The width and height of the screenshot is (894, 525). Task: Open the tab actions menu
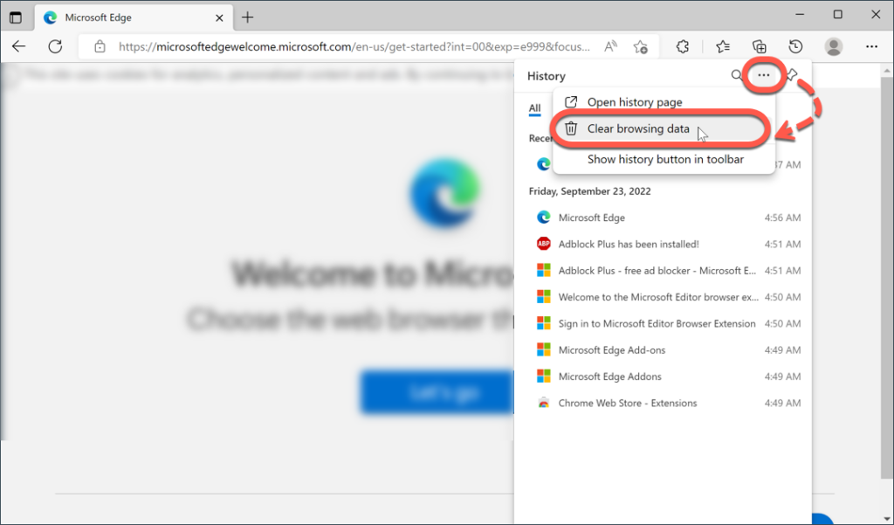coord(15,17)
